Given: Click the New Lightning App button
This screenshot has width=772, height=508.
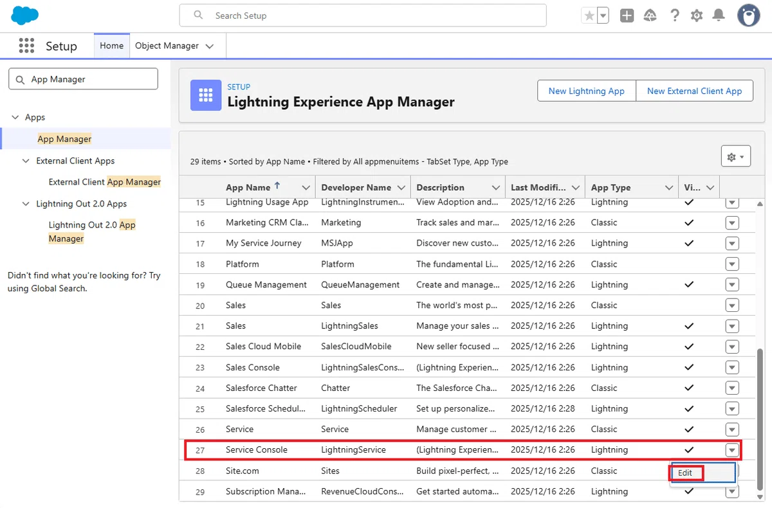Looking at the screenshot, I should [x=587, y=91].
